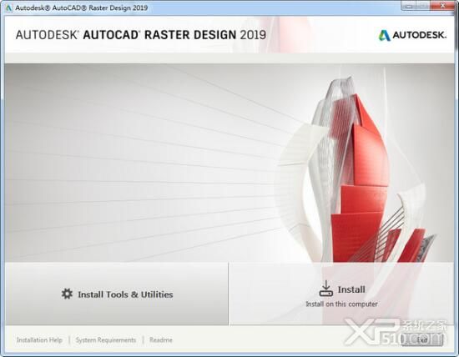Image resolution: width=459 pixels, height=357 pixels.
Task: Minimize the installer window
Action: [x=409, y=6]
